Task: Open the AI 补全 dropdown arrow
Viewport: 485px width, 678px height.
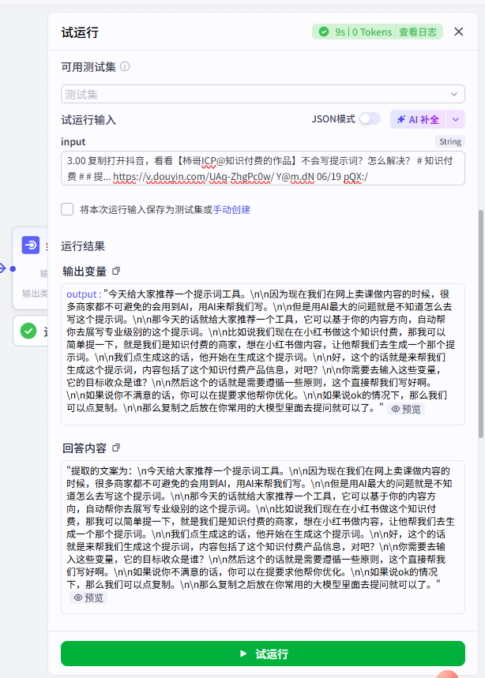Action: 456,119
